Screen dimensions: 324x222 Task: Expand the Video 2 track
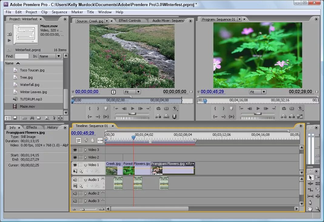tap(86, 157)
